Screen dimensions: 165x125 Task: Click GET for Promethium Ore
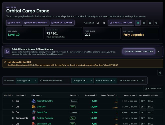point(142,101)
